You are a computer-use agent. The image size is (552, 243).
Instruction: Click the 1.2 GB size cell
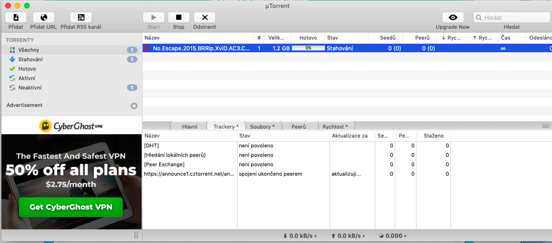281,49
